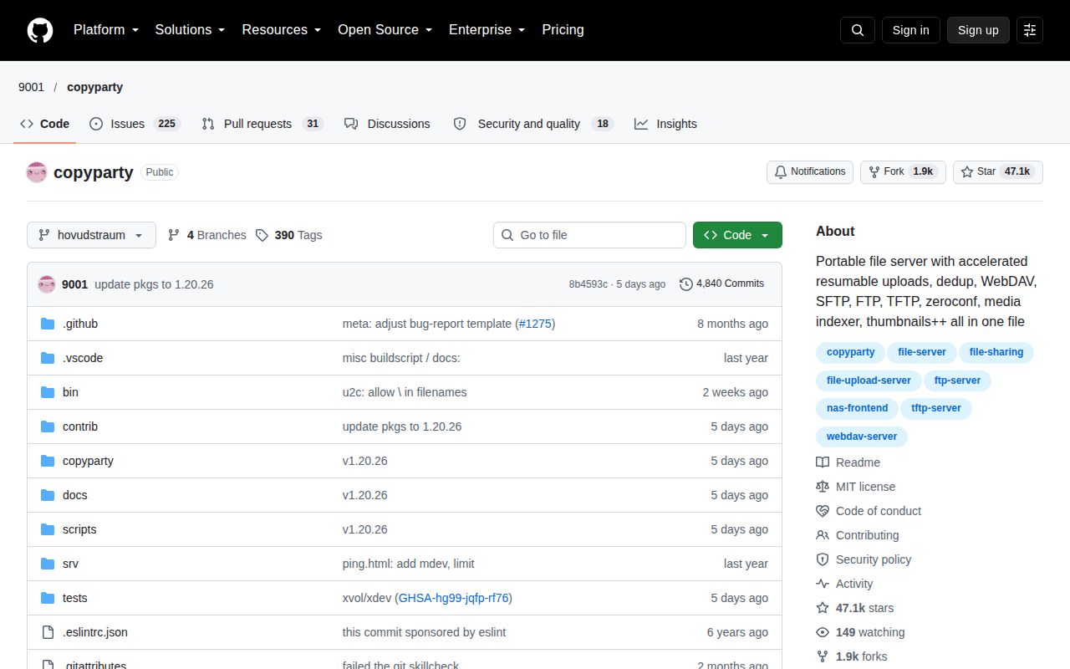Fork the repository
The width and height of the screenshot is (1070, 669).
903,171
